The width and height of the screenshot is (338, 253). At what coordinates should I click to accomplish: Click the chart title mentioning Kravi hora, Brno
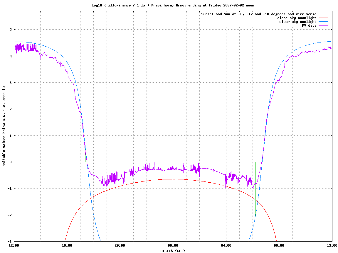pos(173,5)
